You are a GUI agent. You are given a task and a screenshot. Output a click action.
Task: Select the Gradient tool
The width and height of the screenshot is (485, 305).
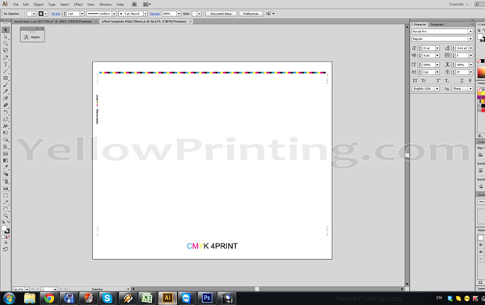click(x=6, y=160)
